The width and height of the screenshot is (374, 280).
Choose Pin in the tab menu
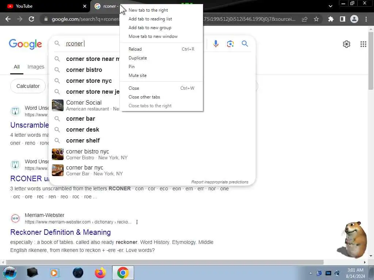point(161,67)
